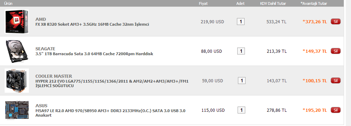Click the Seagate hard disk thumbnail

click(x=17, y=51)
